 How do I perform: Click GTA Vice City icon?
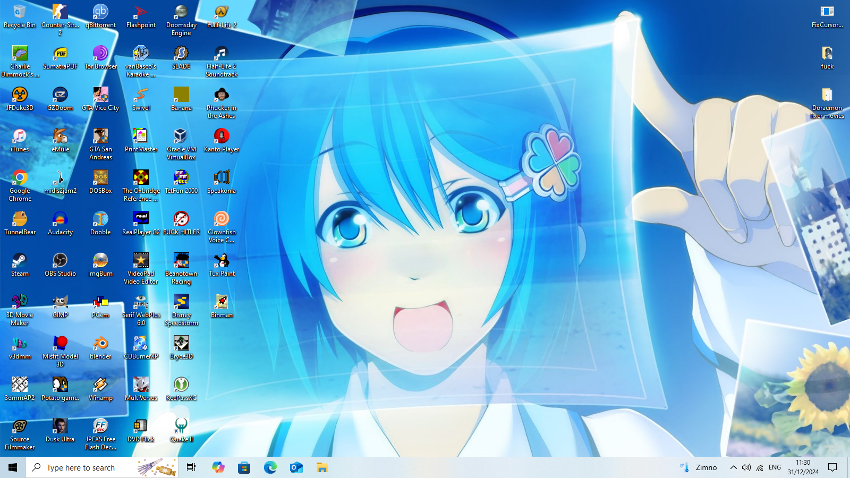click(100, 99)
